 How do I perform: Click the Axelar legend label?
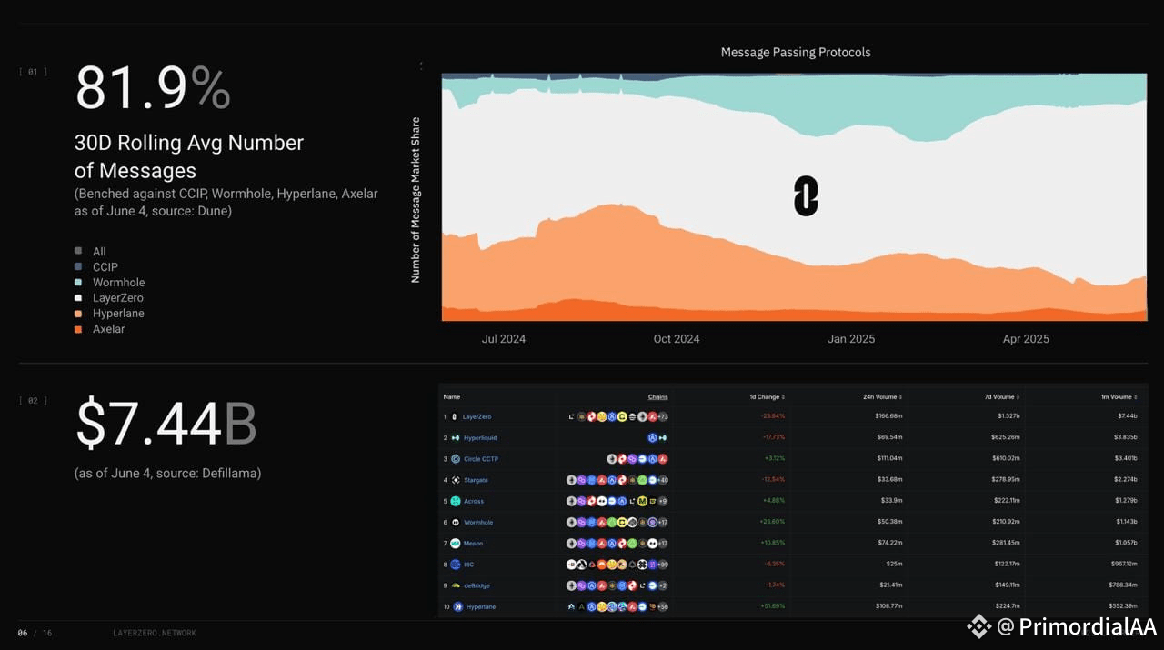pos(109,328)
